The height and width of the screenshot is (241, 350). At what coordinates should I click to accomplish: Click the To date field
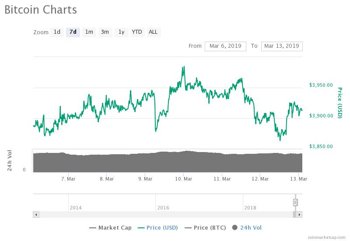pos(281,46)
